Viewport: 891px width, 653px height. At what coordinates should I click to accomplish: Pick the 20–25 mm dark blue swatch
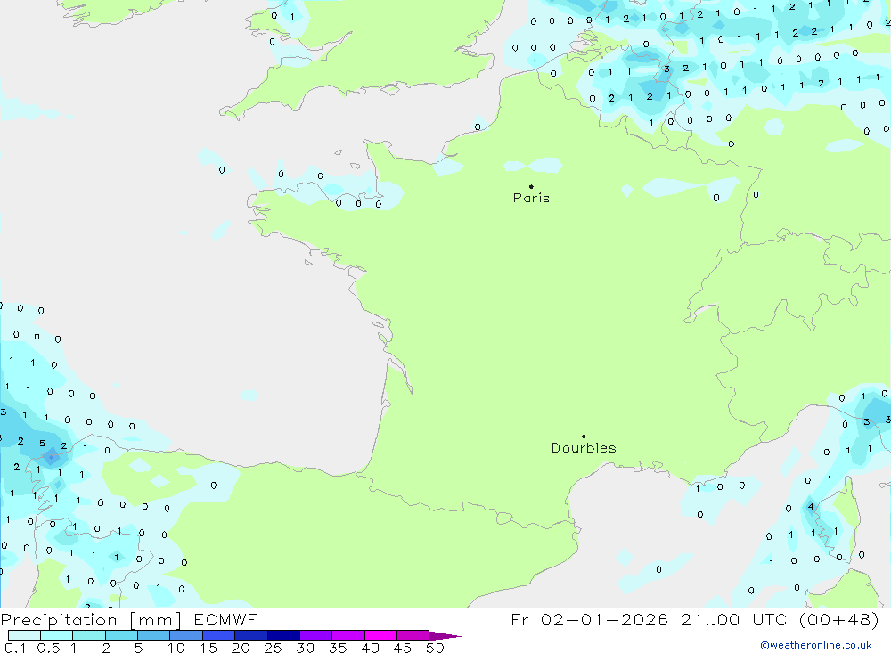pos(251,635)
